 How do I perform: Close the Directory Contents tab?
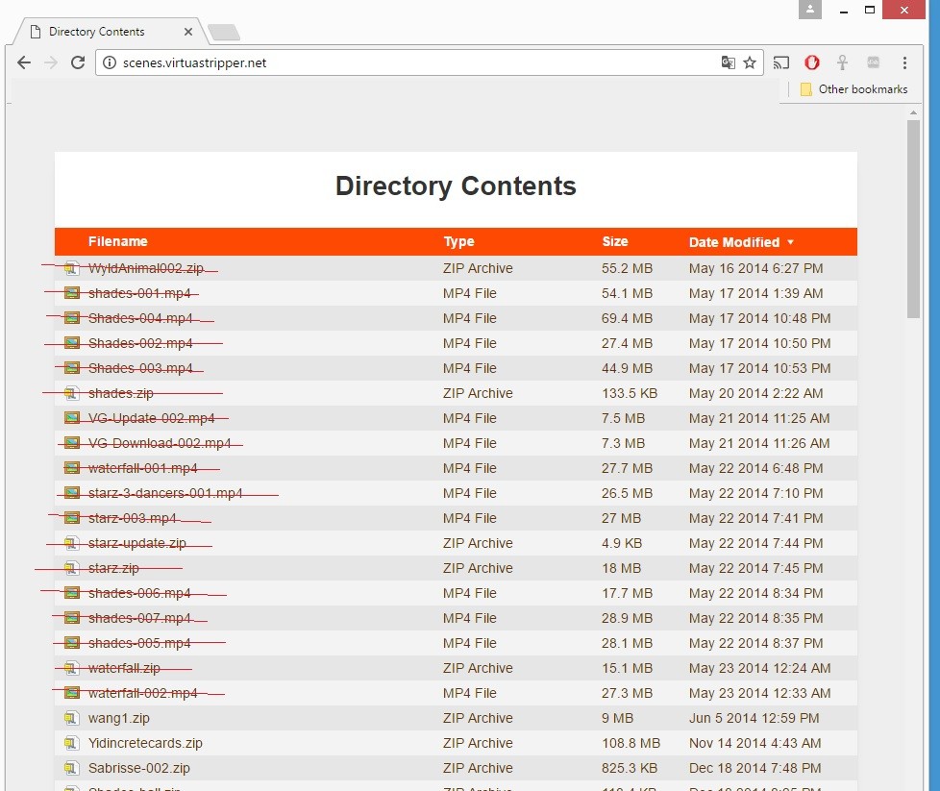pos(188,32)
